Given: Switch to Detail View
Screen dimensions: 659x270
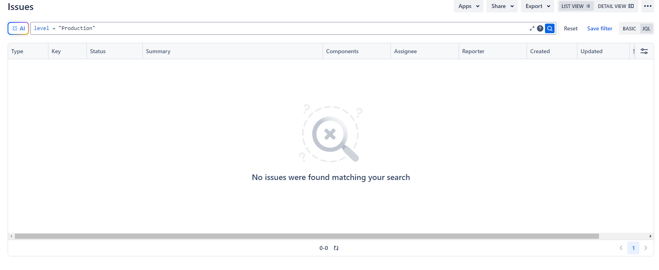Looking at the screenshot, I should click(616, 6).
